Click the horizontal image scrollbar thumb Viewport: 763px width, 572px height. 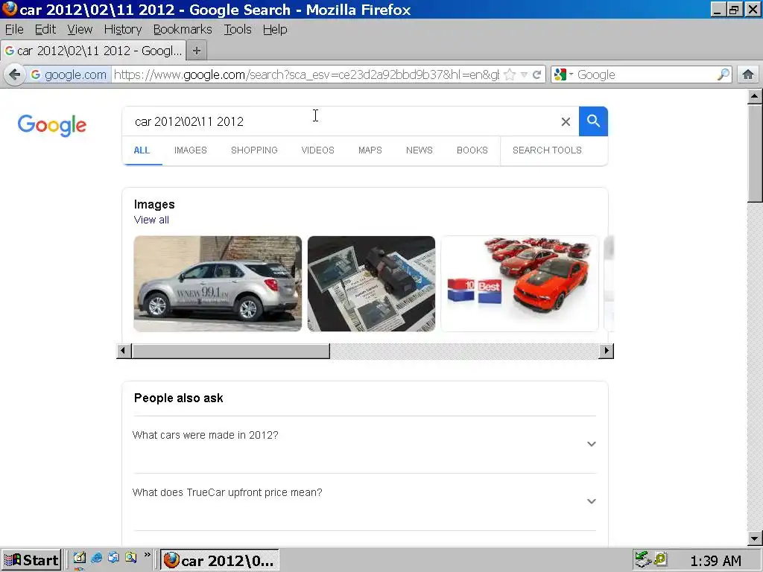[231, 351]
